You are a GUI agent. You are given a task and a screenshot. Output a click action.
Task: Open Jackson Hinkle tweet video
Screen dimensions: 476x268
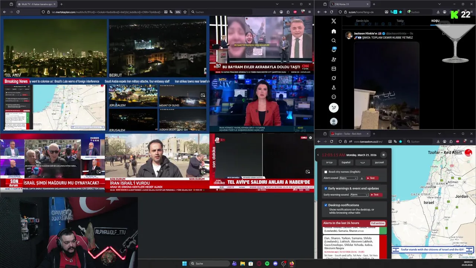tap(387, 85)
